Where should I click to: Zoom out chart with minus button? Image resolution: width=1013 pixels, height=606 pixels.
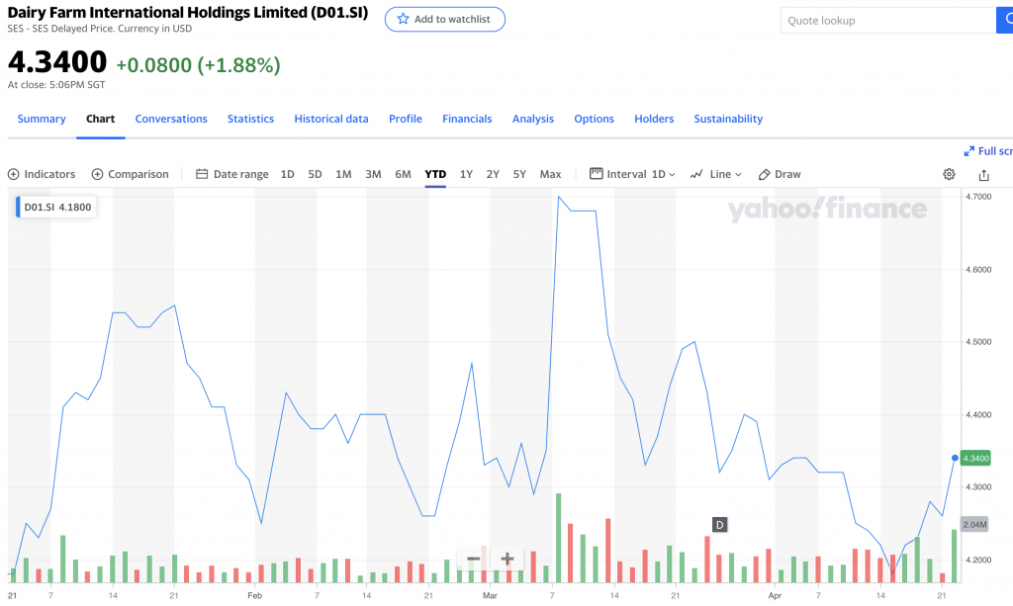coord(474,559)
